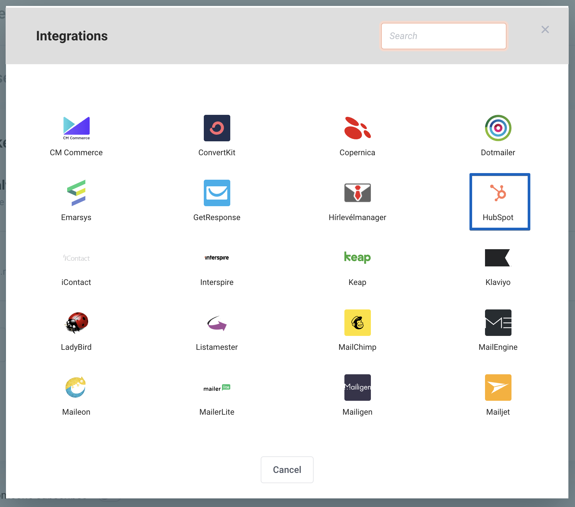Click the MailChimp text label
Viewport: 575px width, 507px height.
[x=358, y=347]
